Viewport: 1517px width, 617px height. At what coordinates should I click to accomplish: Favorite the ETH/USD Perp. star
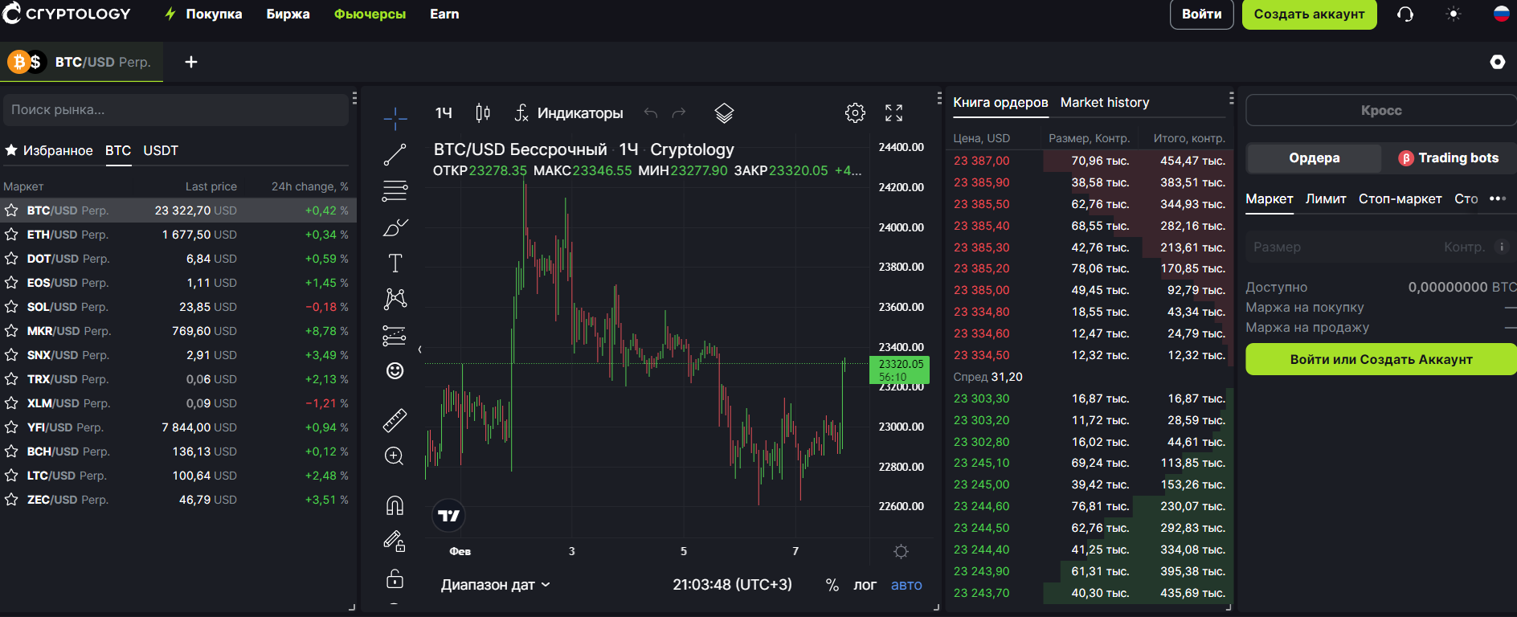click(x=11, y=235)
